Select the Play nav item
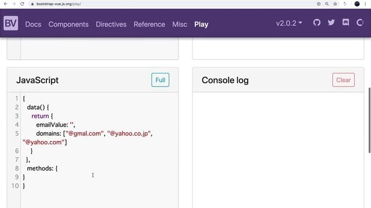The width and height of the screenshot is (371, 208). (201, 24)
